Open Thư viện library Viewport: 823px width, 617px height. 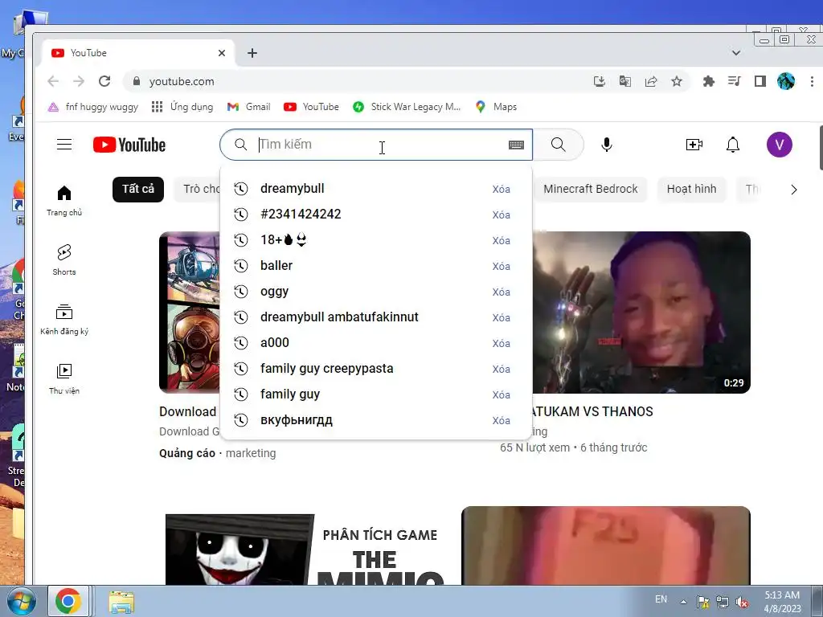(64, 379)
